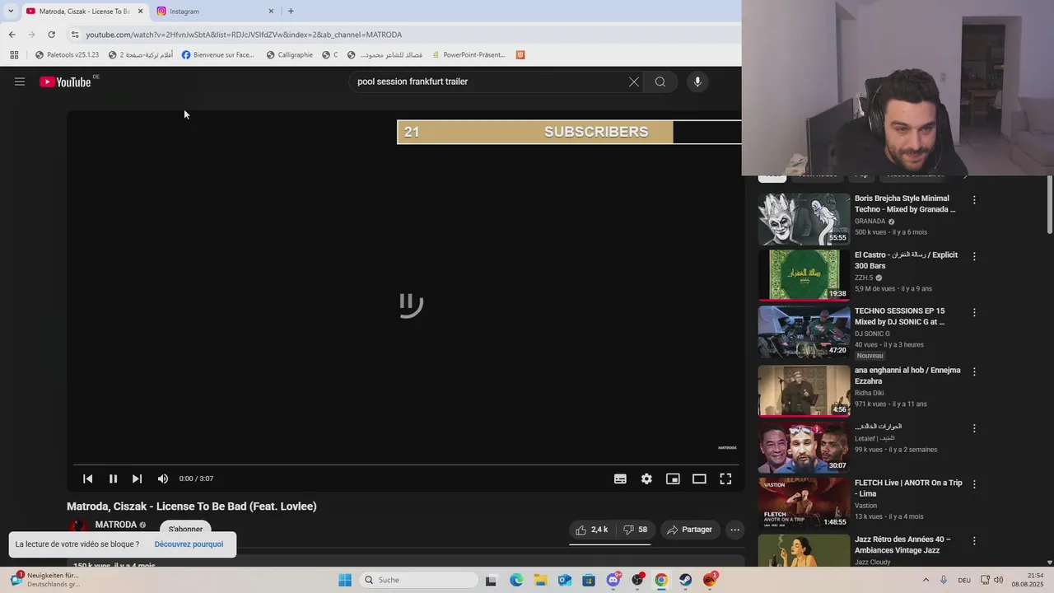Screen dimensions: 1054x593
Task: Open the ana enghanni al hob thumbnail
Action: [804, 391]
